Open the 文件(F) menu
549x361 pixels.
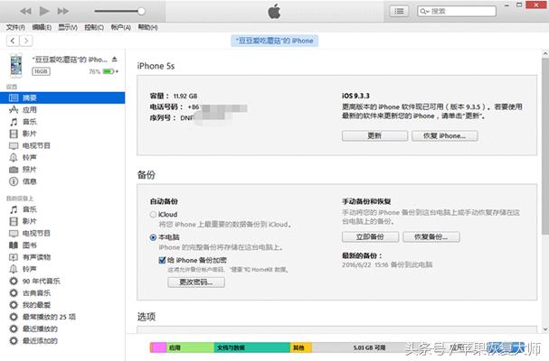point(15,27)
